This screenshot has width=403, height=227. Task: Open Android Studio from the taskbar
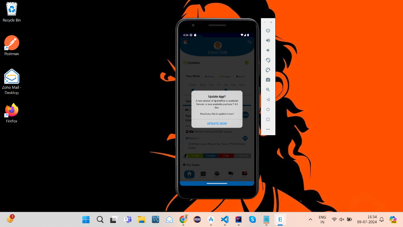tap(211, 220)
